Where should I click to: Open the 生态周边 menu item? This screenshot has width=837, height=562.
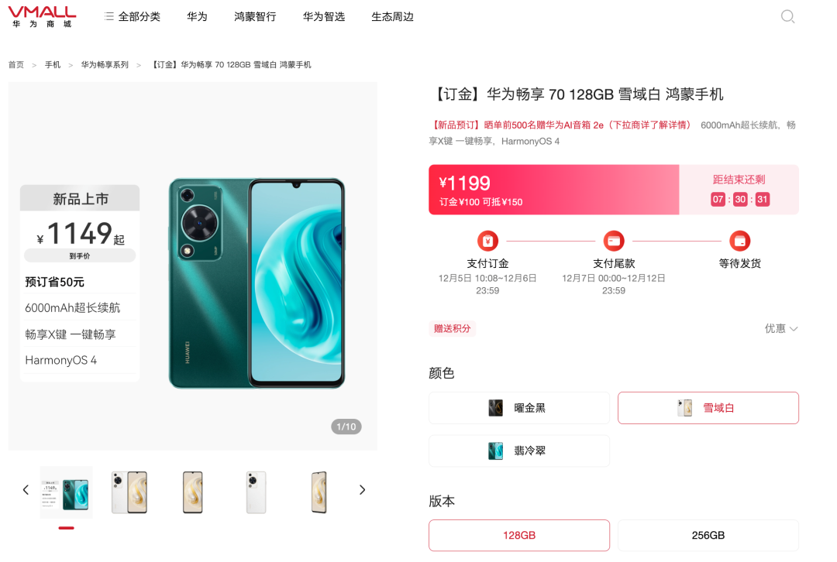(x=392, y=16)
